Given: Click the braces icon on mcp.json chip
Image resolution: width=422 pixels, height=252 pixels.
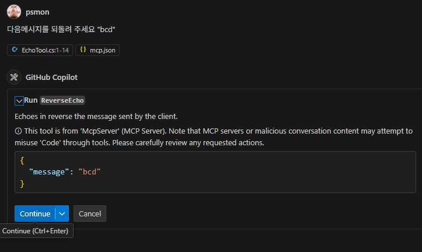Looking at the screenshot, I should click(x=83, y=50).
